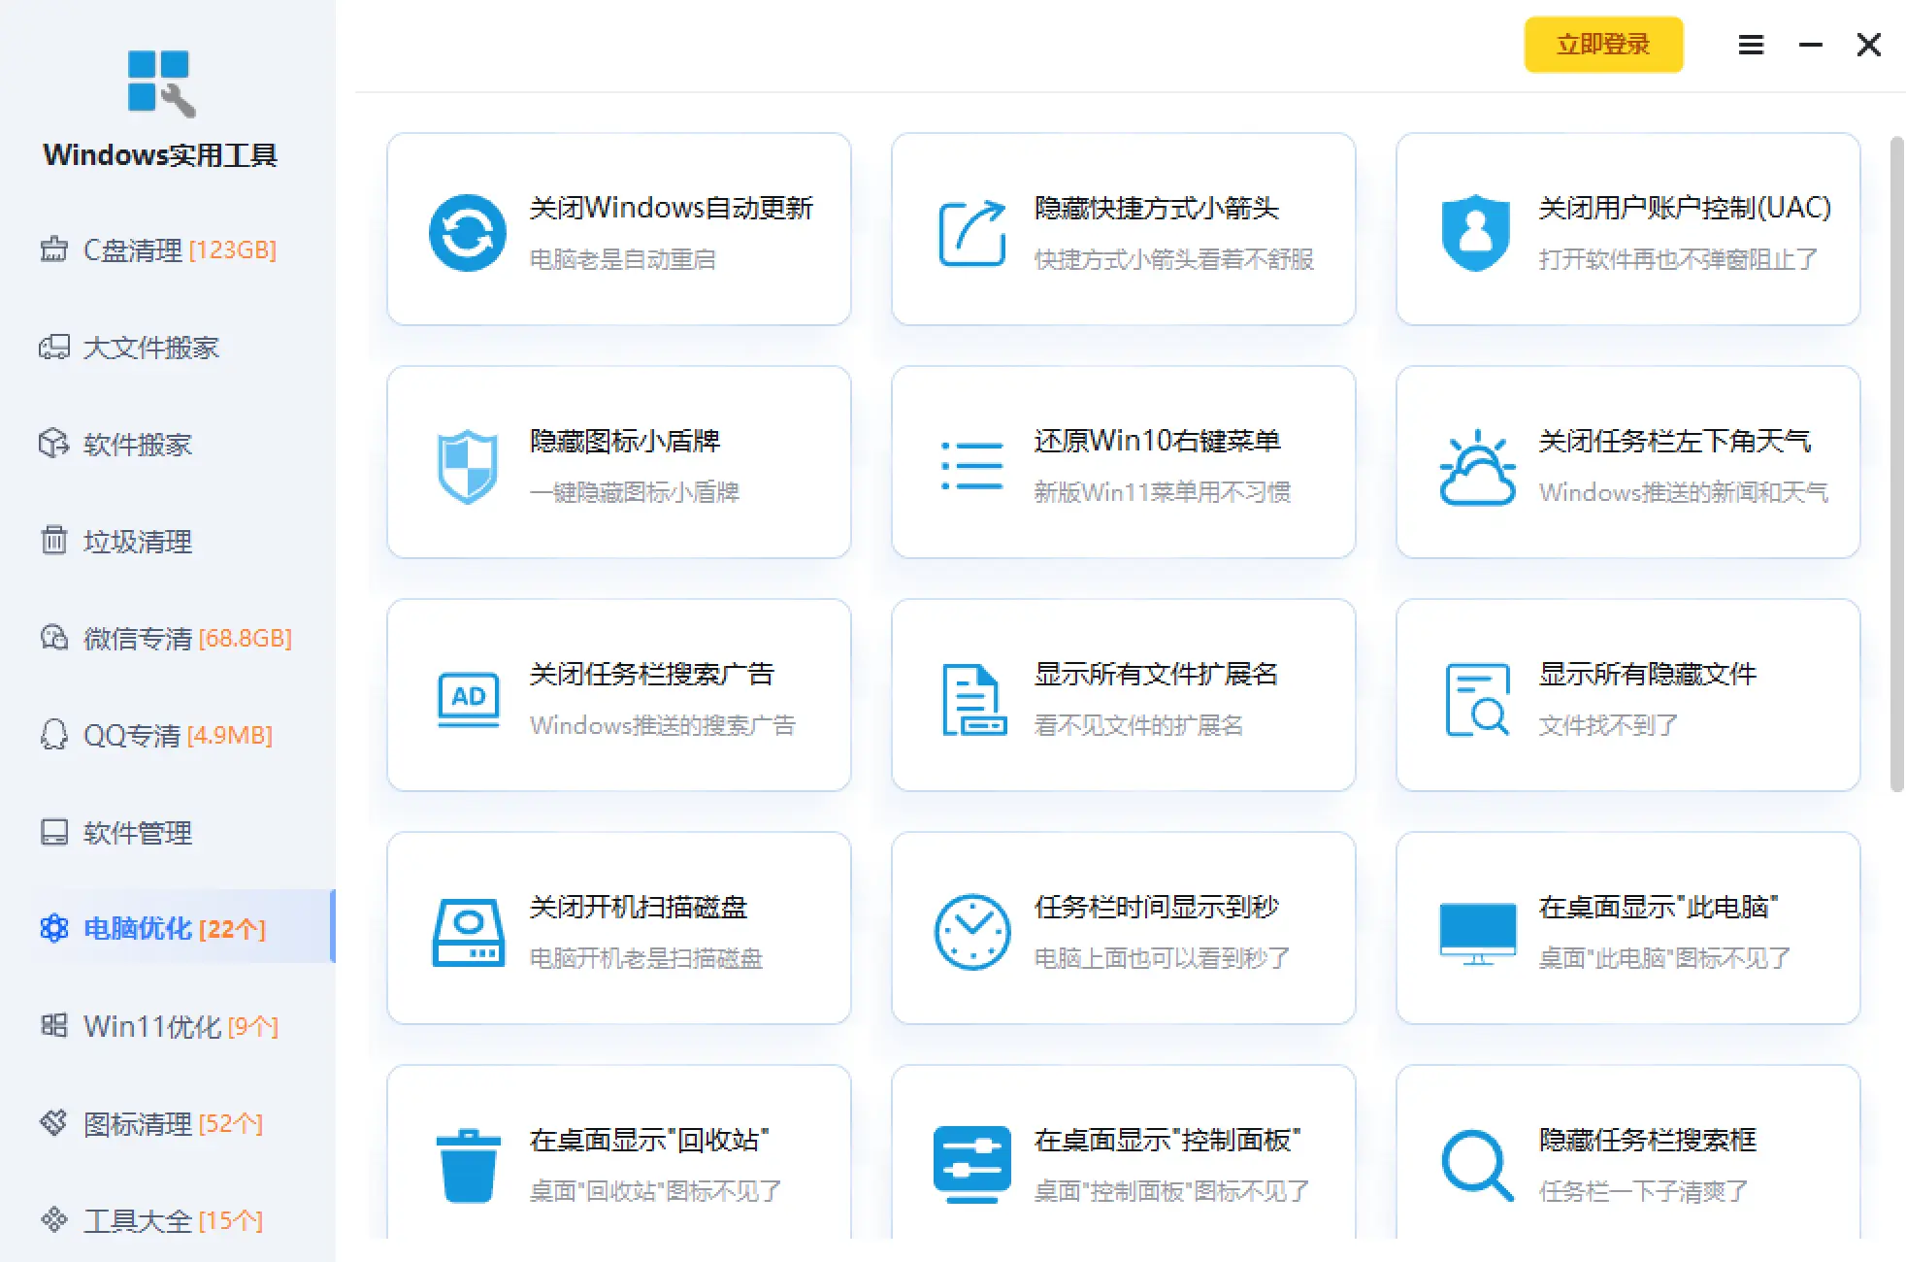Click the control panel sliders icon
Viewport: 1906px width, 1262px height.
click(x=971, y=1164)
